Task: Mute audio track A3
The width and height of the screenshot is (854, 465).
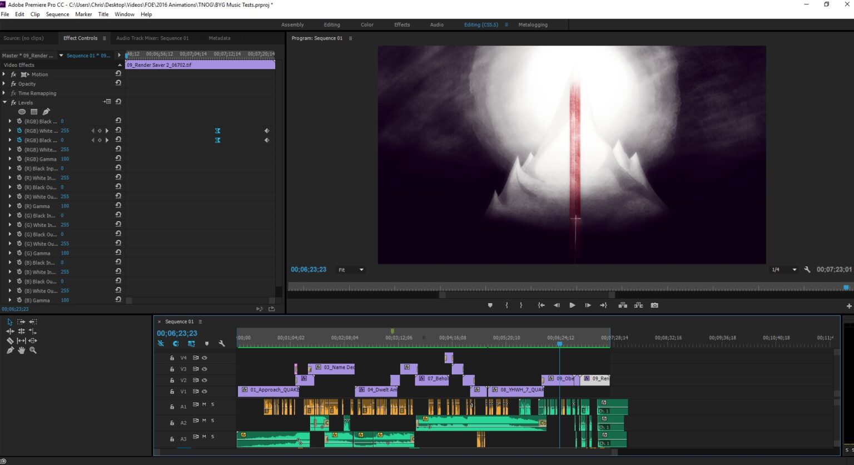Action: tap(204, 437)
